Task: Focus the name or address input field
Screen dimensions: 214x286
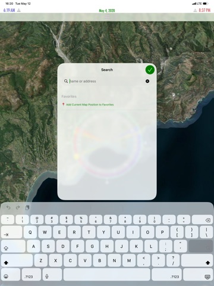Action: (107, 81)
